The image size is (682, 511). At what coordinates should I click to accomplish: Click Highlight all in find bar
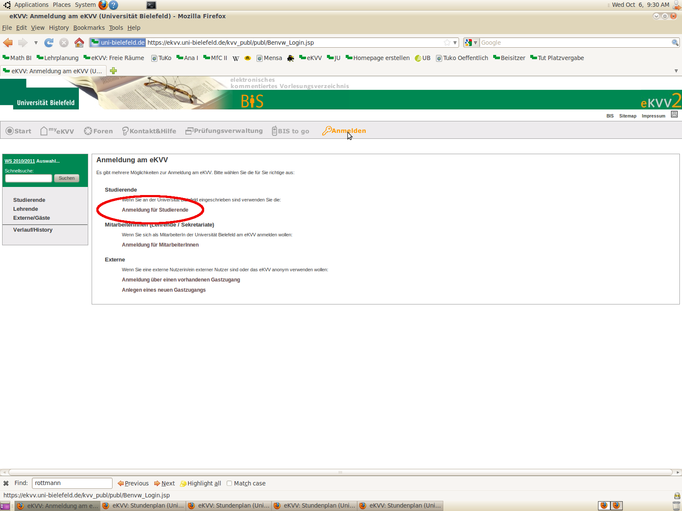(200, 483)
